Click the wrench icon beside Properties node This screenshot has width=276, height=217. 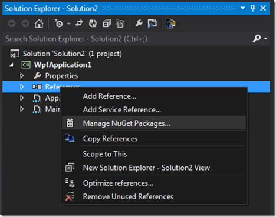pyautogui.click(x=37, y=76)
